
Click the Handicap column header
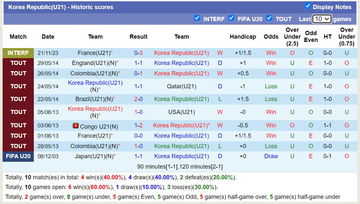(243, 37)
